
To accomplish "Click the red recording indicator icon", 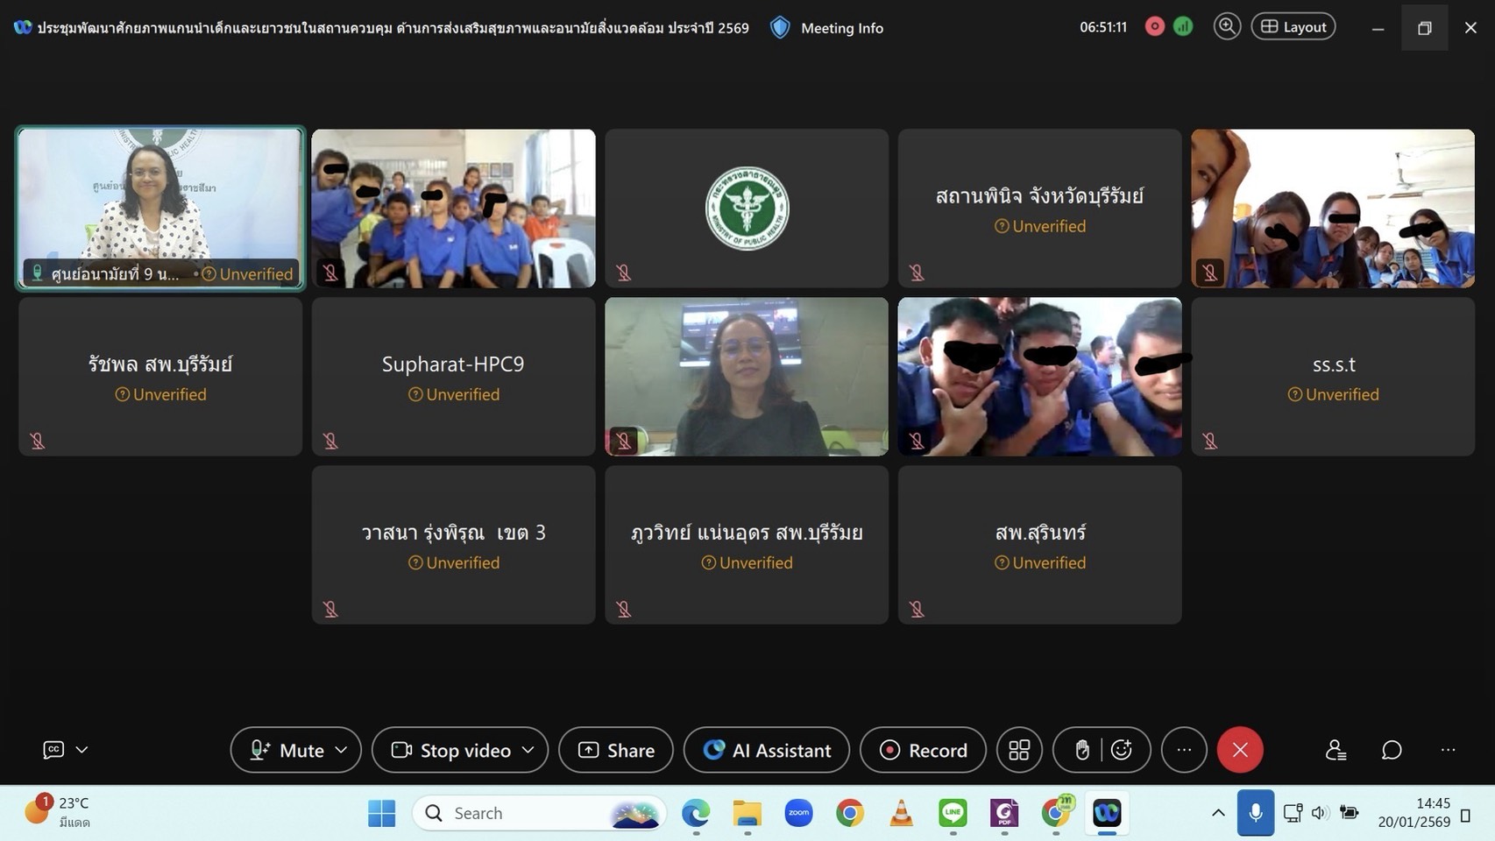I will [x=1155, y=27].
